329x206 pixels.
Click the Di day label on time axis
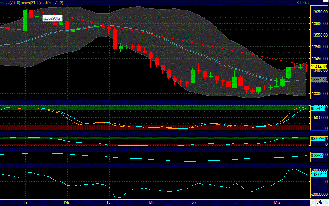[x=109, y=202]
